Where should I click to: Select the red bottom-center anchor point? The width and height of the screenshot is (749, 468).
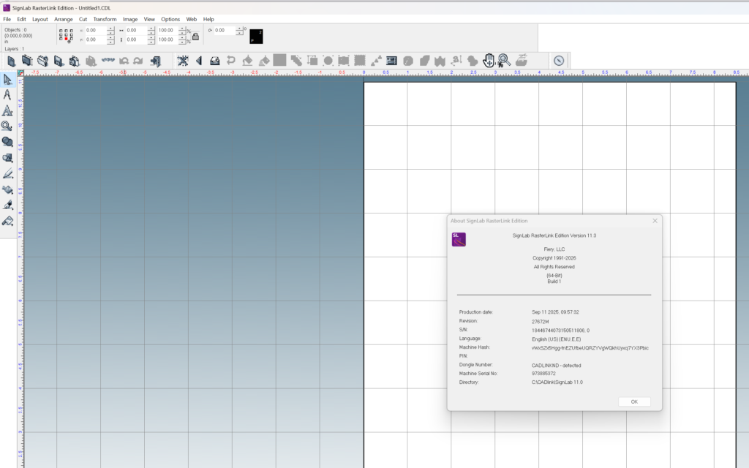[66, 39]
